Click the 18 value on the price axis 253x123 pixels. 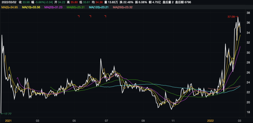248,112
